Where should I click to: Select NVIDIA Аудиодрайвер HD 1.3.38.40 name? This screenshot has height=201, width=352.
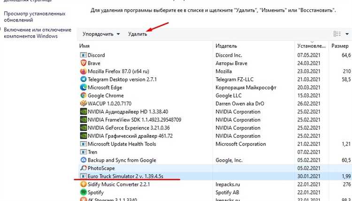[128, 112]
